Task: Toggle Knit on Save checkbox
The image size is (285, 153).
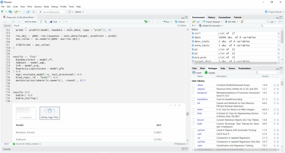Action: pos(23,22)
